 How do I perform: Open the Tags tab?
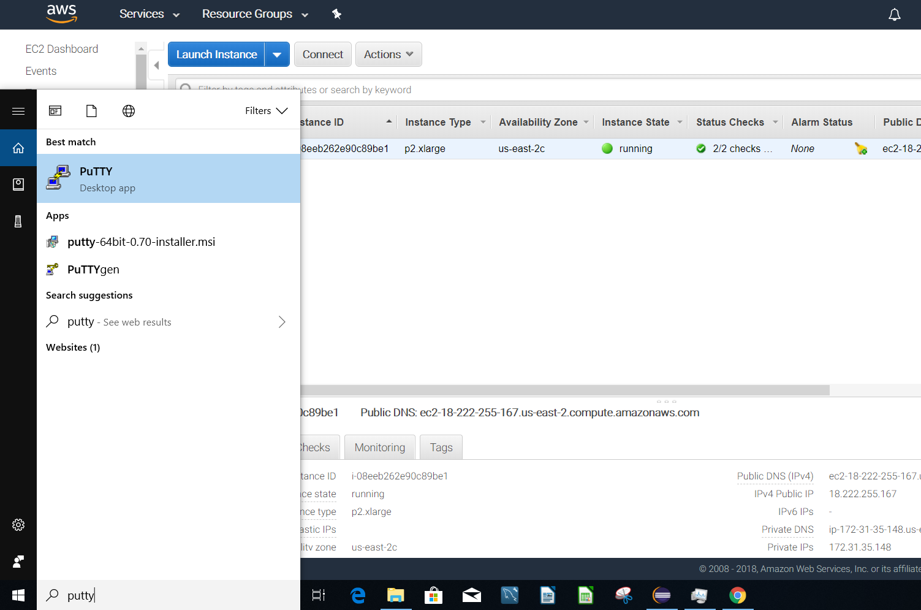(441, 447)
